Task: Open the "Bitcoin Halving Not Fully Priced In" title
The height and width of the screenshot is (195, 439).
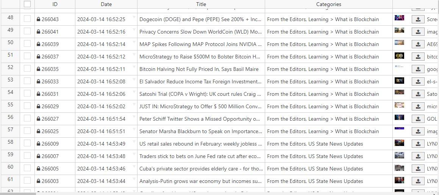Action: coord(199,69)
